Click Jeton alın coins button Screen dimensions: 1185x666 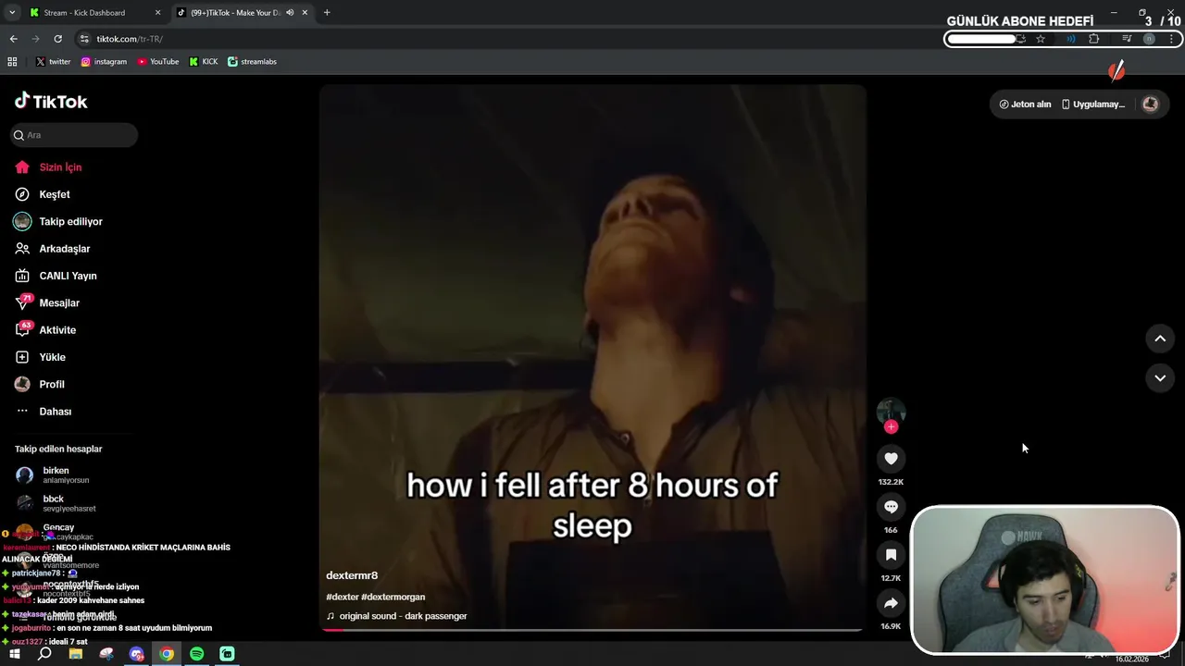click(x=1025, y=105)
